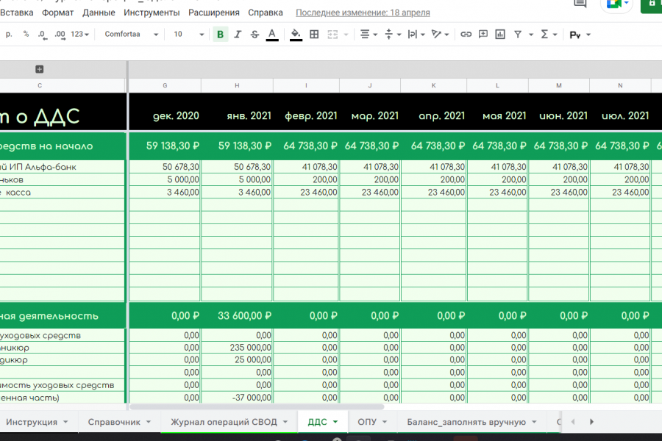Image resolution: width=662 pixels, height=441 pixels.
Task: Click horizontal scrollbar of sheet
Action: click(257, 407)
